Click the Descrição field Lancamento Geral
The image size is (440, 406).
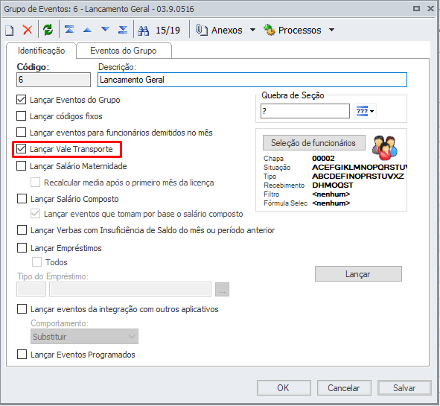coord(252,80)
